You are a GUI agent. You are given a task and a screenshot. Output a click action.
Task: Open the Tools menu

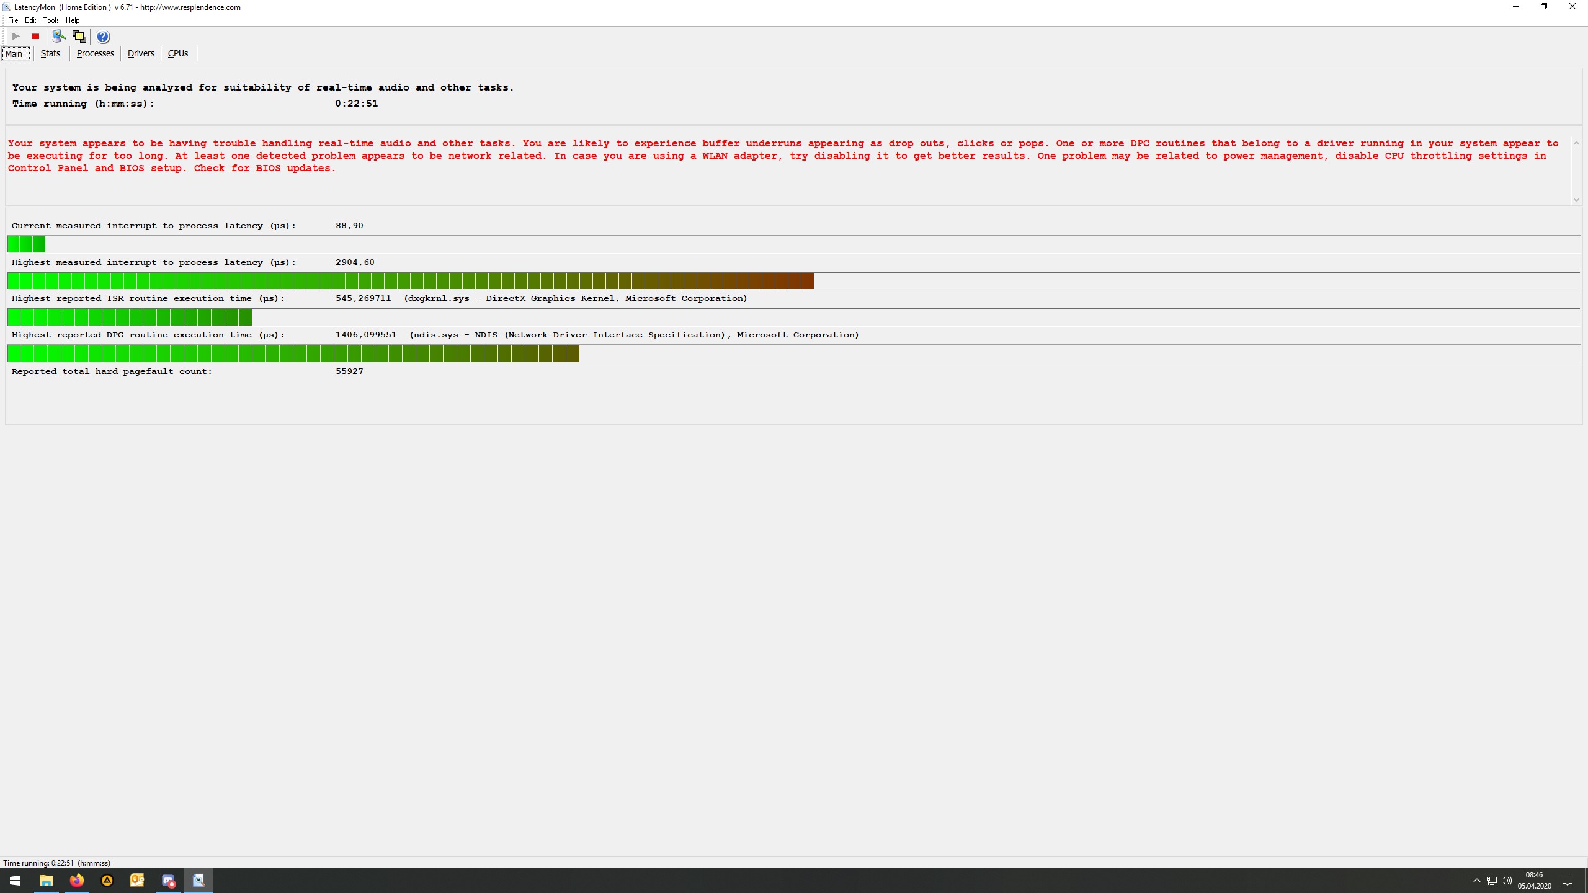click(x=51, y=20)
